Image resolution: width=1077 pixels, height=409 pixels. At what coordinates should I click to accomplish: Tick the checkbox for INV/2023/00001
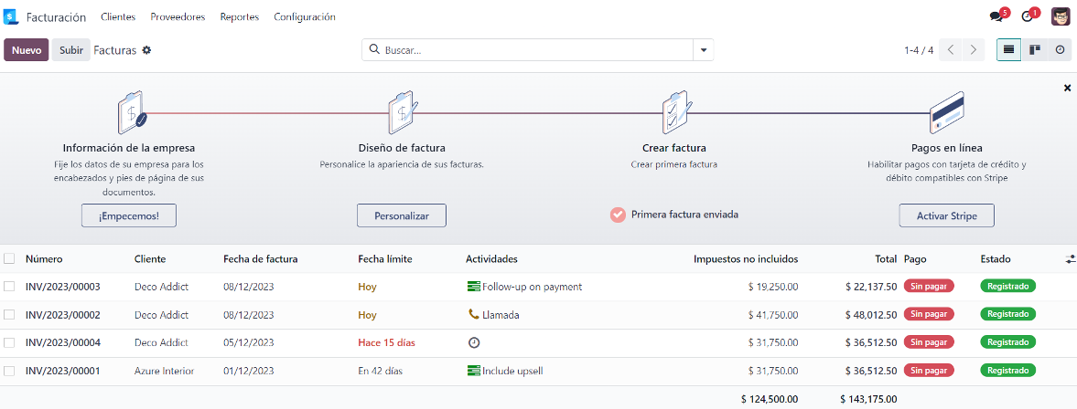[x=9, y=371]
